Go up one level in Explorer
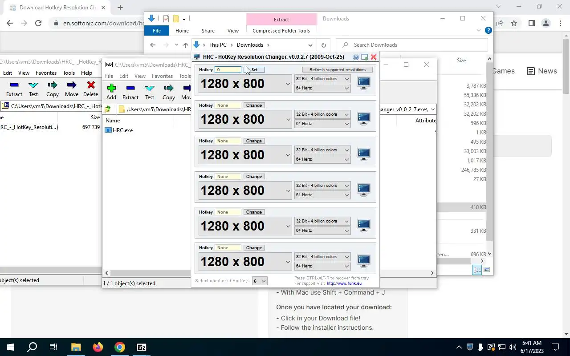570x356 pixels. coord(186,45)
